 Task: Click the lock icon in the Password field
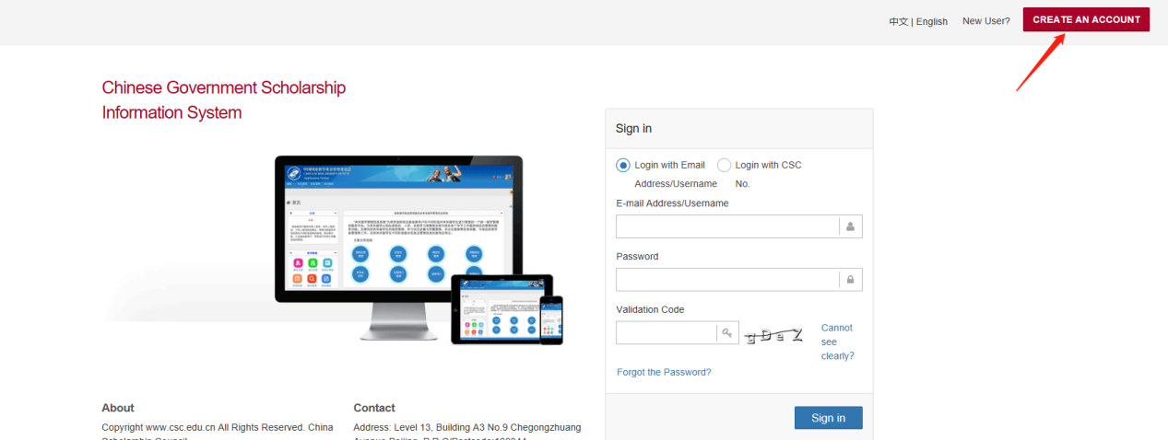pyautogui.click(x=850, y=280)
